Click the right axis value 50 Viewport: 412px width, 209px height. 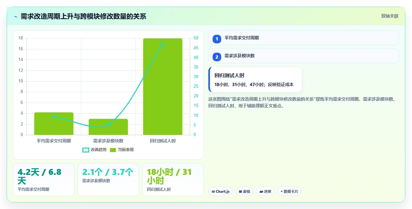[x=196, y=38]
